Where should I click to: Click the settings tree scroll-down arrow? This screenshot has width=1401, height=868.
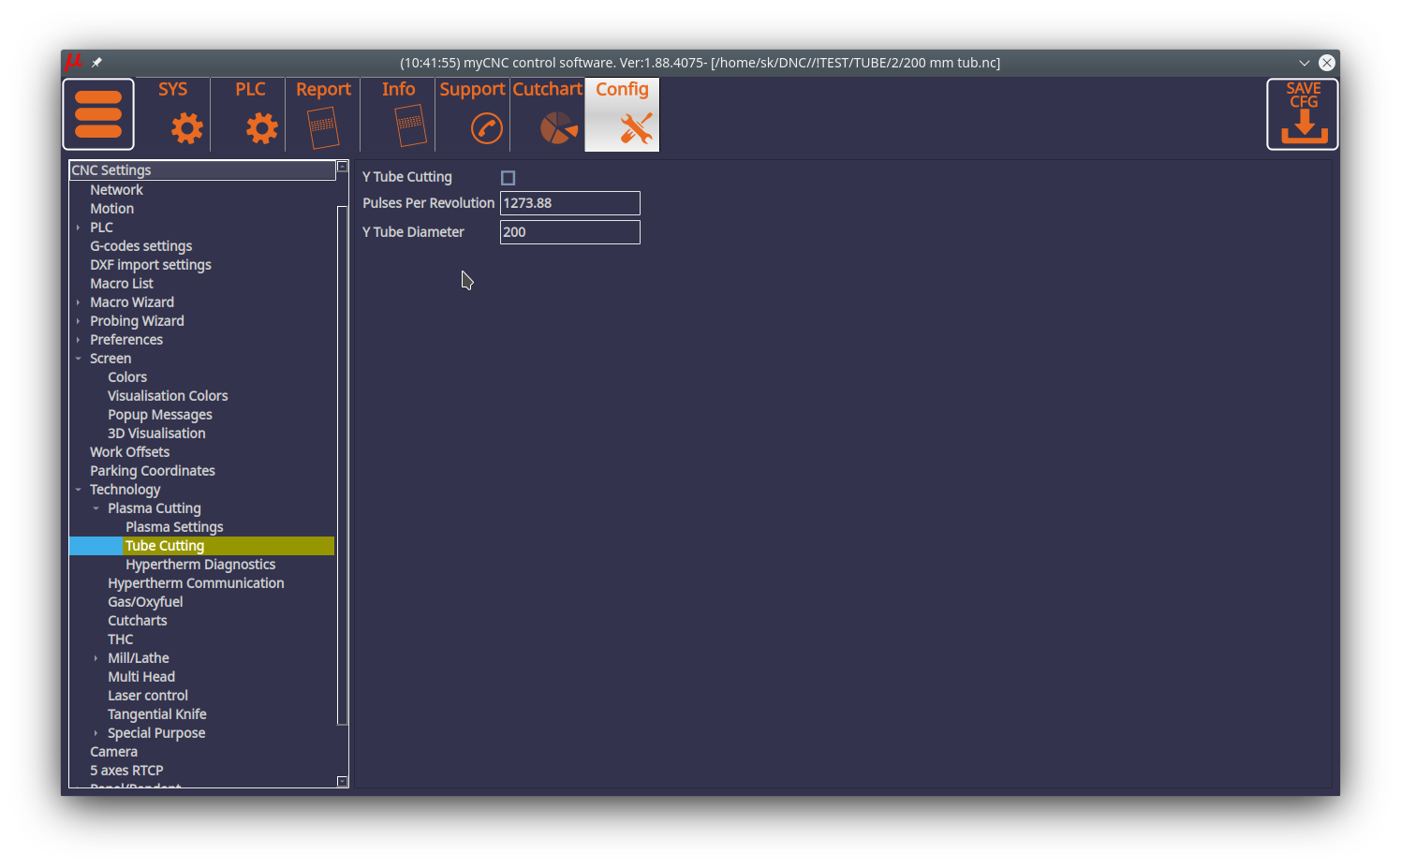(342, 781)
